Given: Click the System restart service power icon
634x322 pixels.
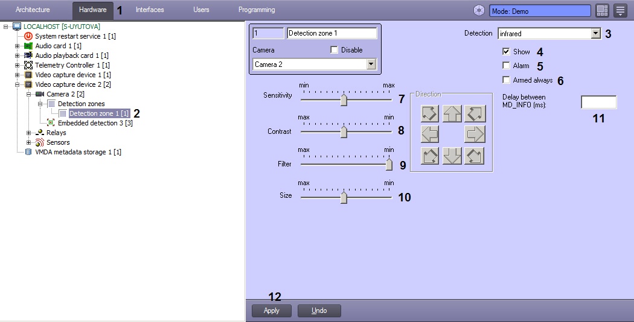Looking at the screenshot, I should 28,36.
